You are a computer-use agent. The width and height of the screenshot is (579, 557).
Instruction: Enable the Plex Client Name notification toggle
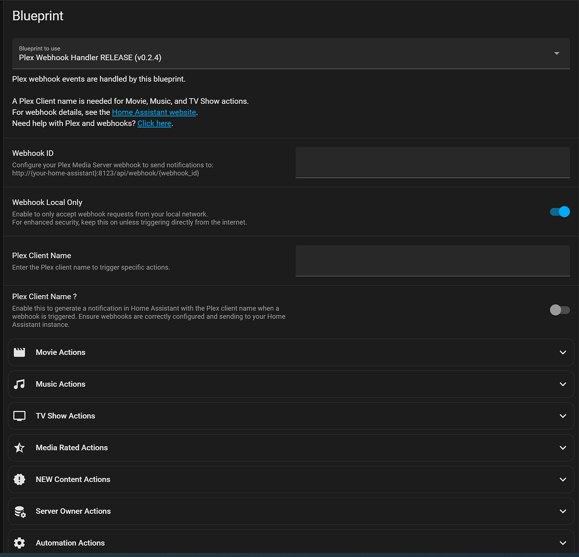(559, 310)
